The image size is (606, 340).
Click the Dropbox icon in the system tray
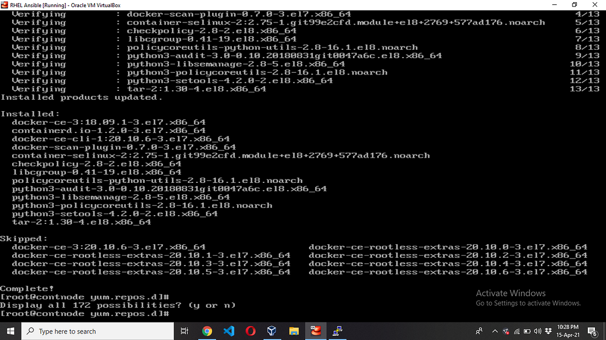(547, 331)
